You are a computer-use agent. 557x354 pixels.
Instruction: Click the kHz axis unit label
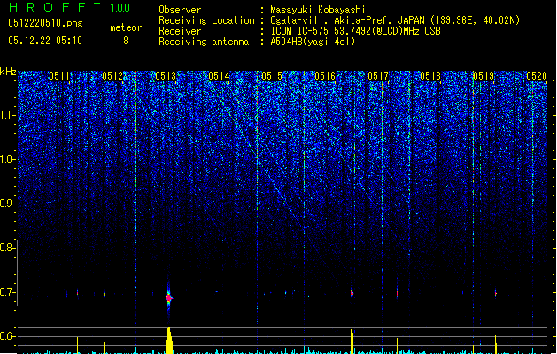pos(8,72)
